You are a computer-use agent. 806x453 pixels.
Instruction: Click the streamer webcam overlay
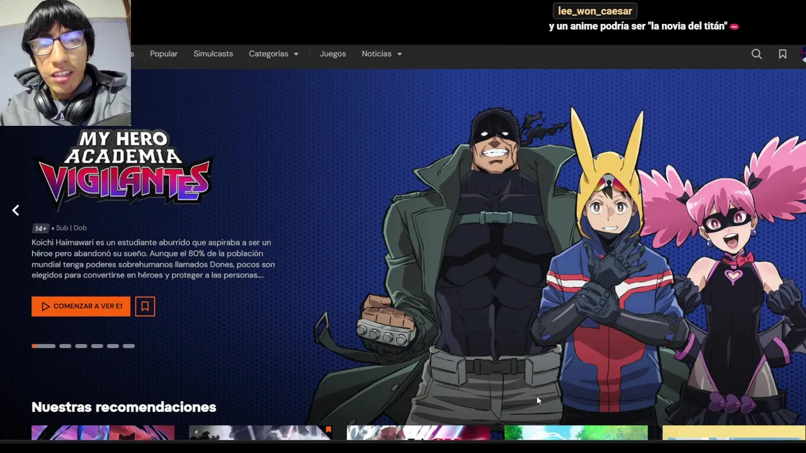(x=65, y=63)
